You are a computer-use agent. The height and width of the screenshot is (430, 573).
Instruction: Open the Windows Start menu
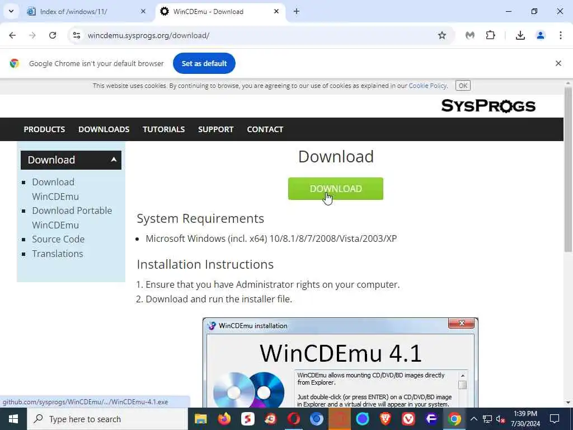(x=13, y=419)
